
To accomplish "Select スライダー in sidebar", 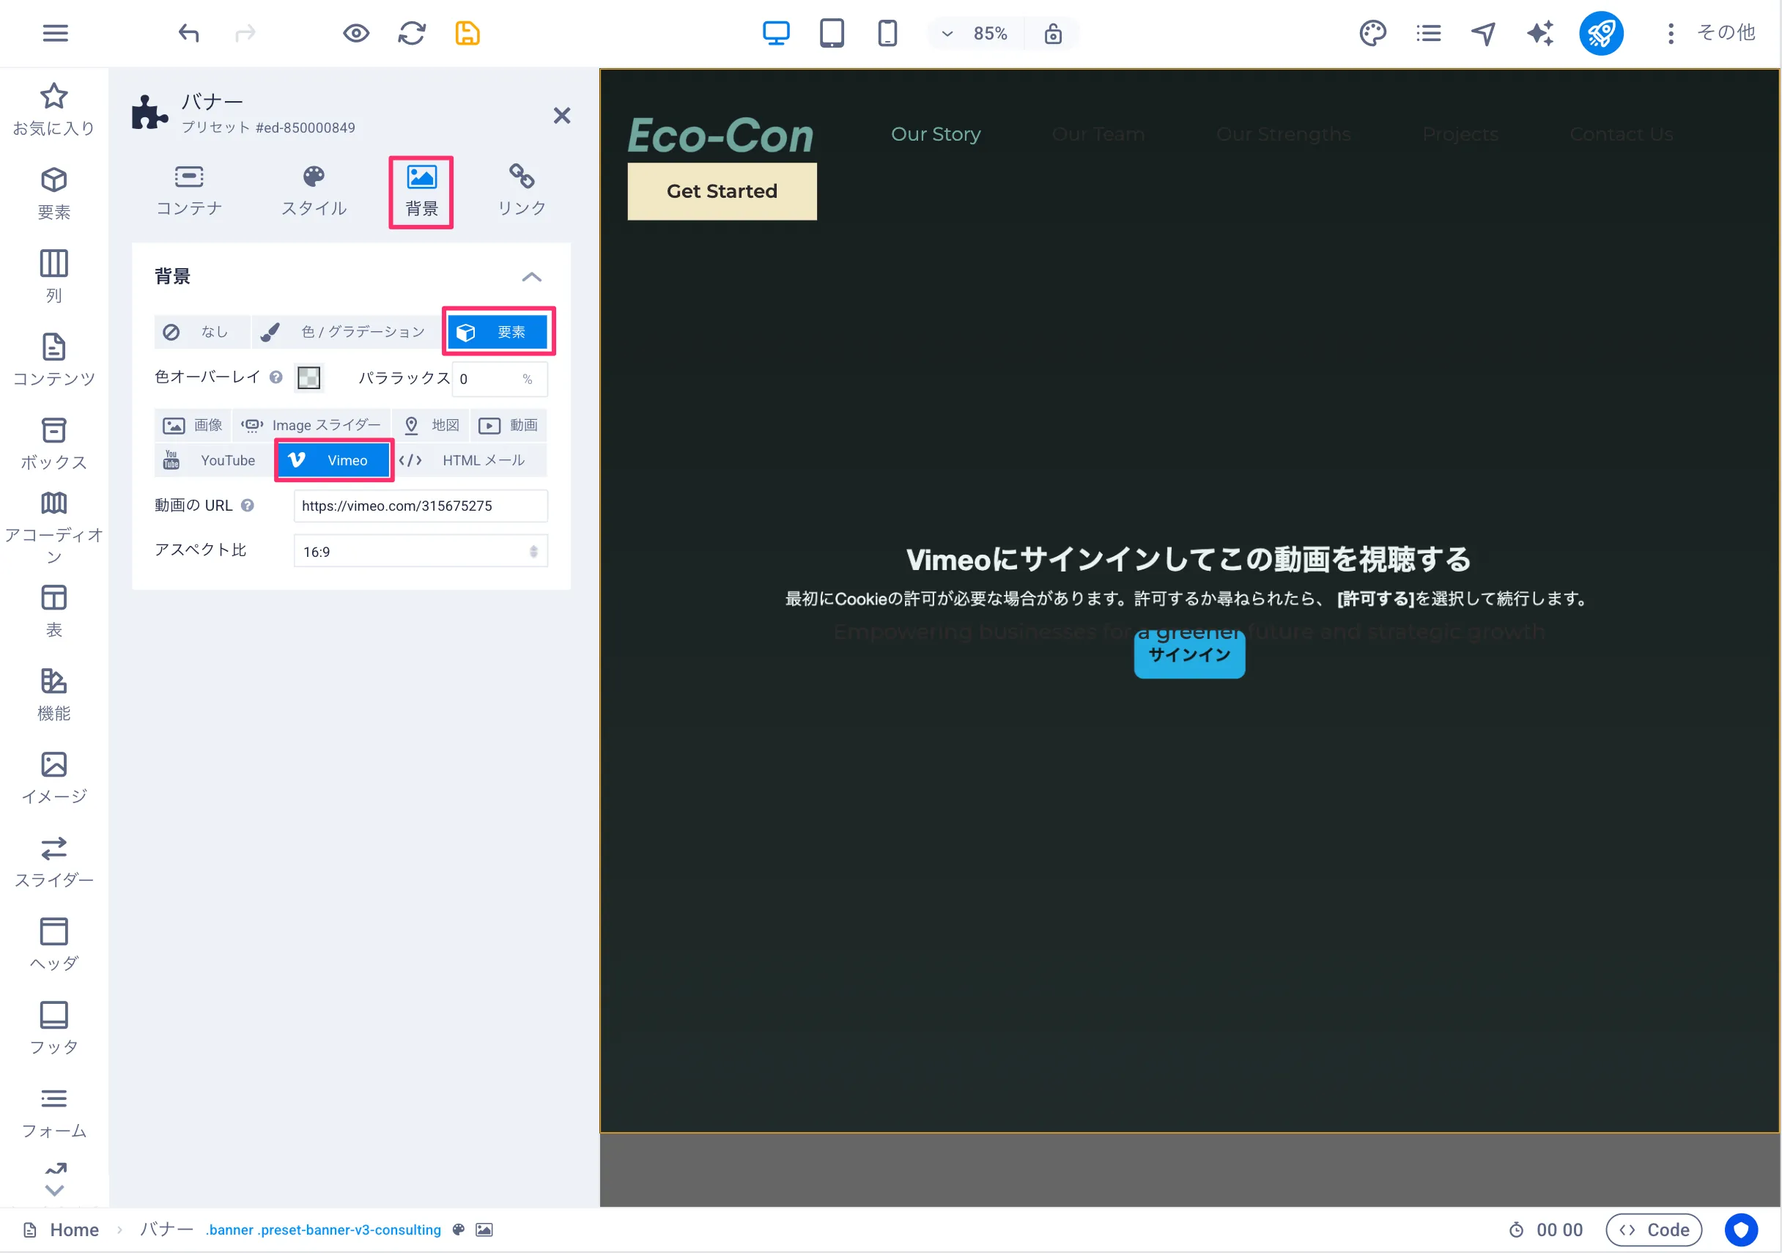I will pyautogui.click(x=53, y=861).
